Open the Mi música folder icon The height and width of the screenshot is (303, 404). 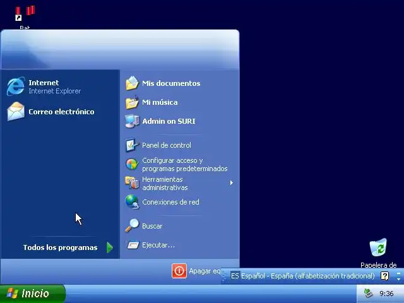132,102
